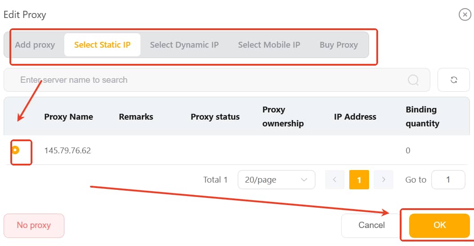
Task: Click the Proxy Name column header
Action: coord(68,117)
